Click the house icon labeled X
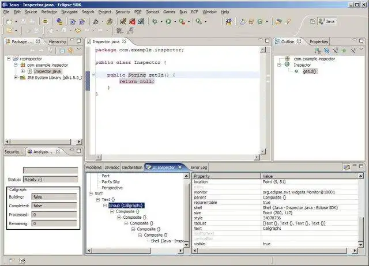369x266 pixels. click(73, 22)
